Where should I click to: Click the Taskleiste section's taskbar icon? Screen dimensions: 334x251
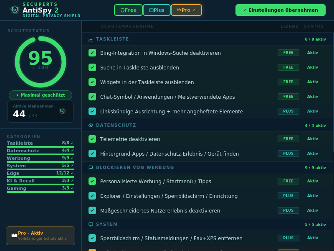point(91,39)
